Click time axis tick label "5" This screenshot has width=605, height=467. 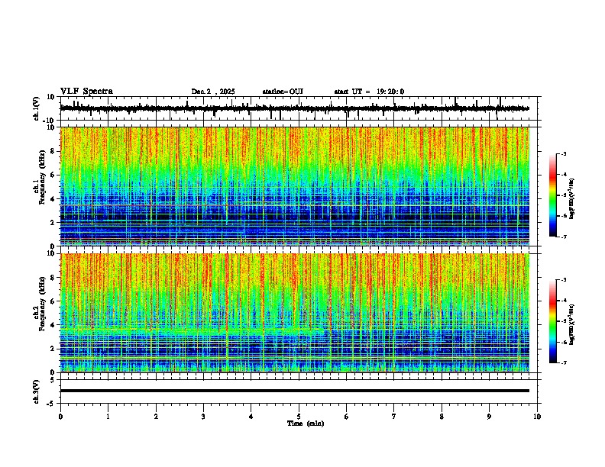299,417
